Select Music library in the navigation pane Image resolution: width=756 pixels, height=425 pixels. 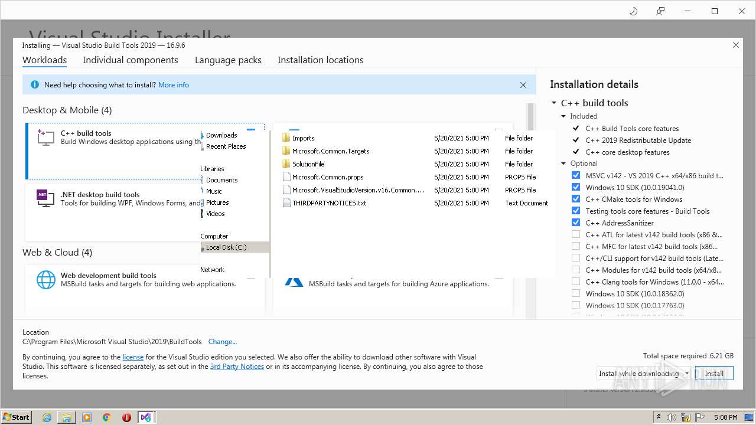214,191
